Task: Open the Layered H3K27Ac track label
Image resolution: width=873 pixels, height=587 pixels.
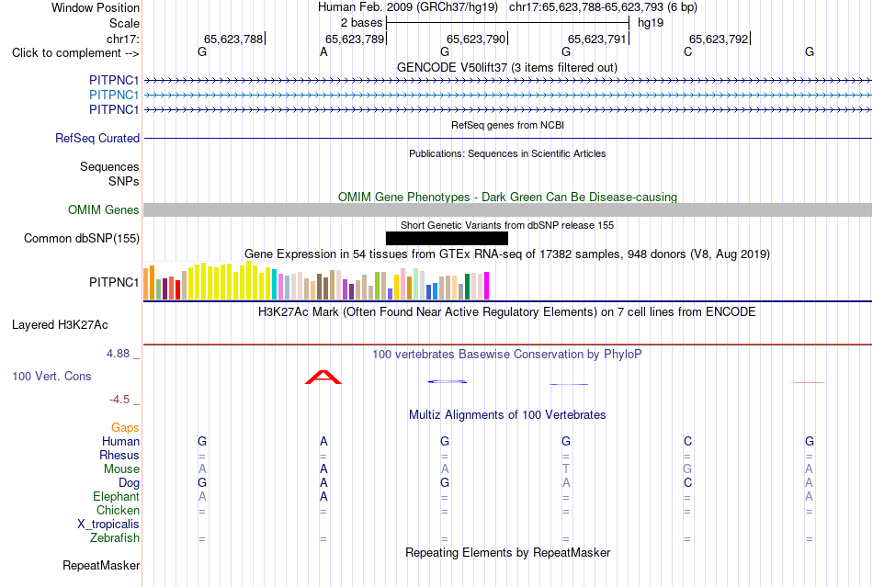Action: coord(60,325)
